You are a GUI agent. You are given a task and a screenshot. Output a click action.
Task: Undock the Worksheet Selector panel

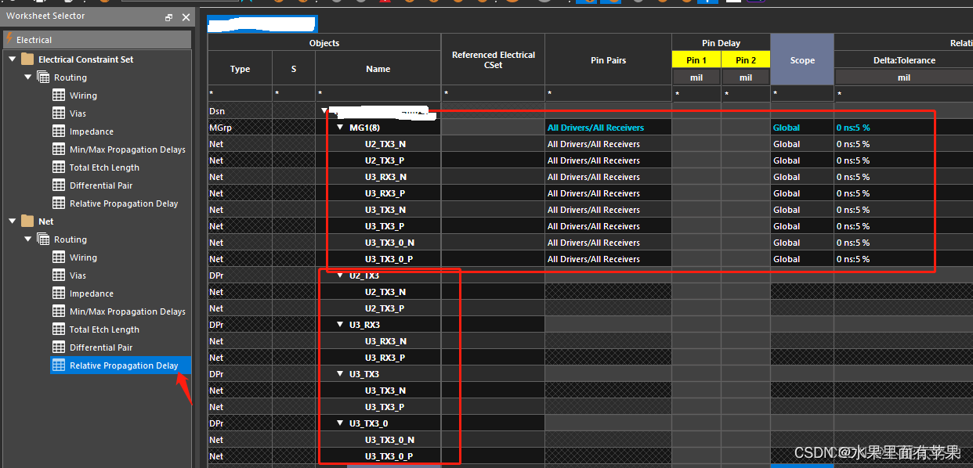[169, 17]
